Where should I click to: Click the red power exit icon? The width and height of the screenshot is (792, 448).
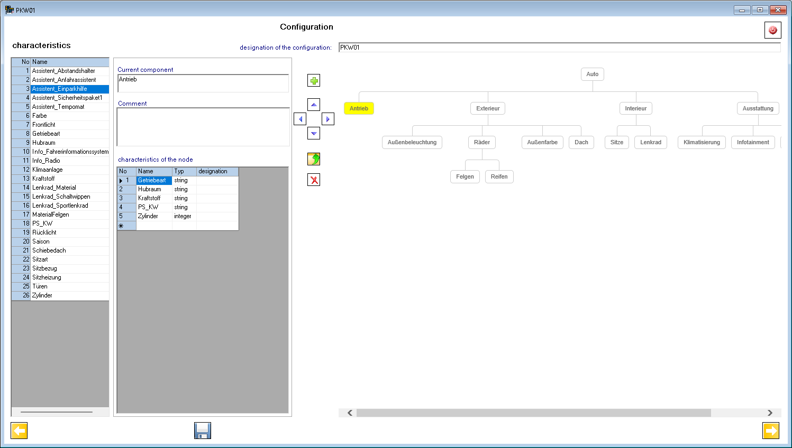(x=772, y=30)
